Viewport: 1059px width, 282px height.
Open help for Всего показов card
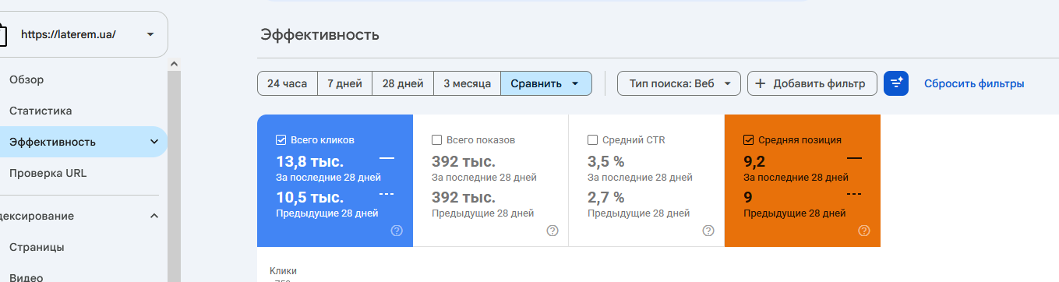(552, 231)
